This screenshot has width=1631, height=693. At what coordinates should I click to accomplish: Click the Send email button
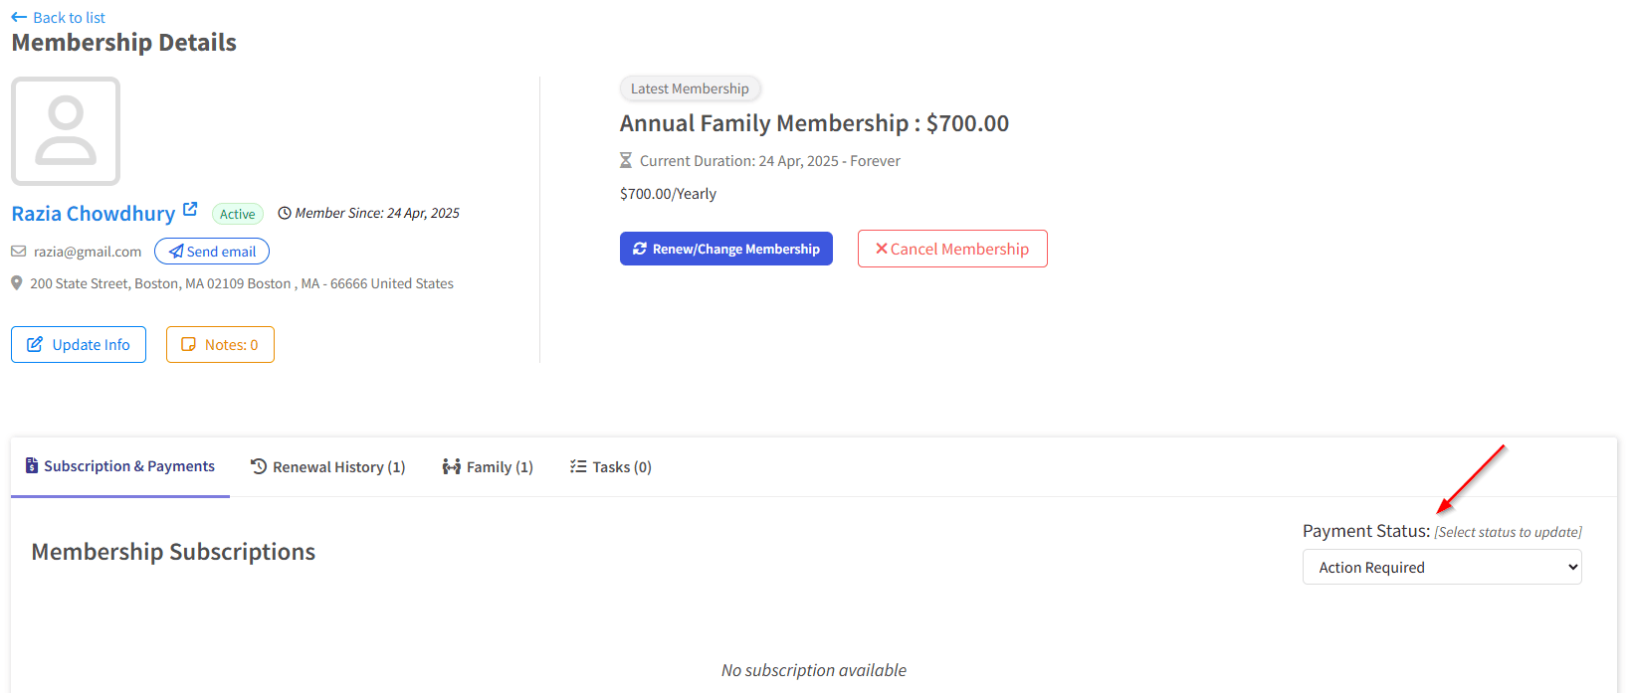pyautogui.click(x=212, y=252)
